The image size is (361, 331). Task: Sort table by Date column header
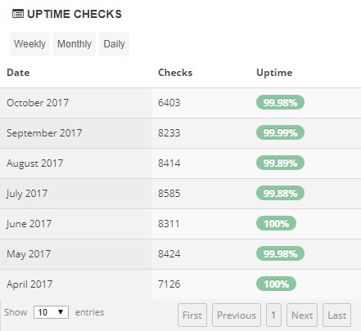(x=18, y=73)
